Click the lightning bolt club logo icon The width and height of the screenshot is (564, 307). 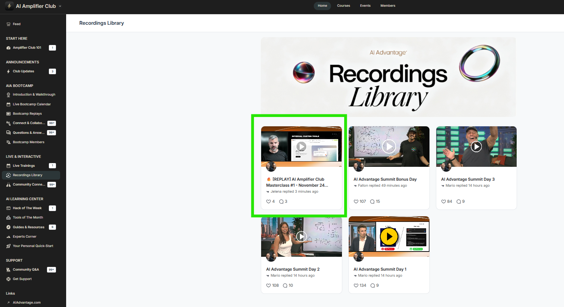click(9, 6)
